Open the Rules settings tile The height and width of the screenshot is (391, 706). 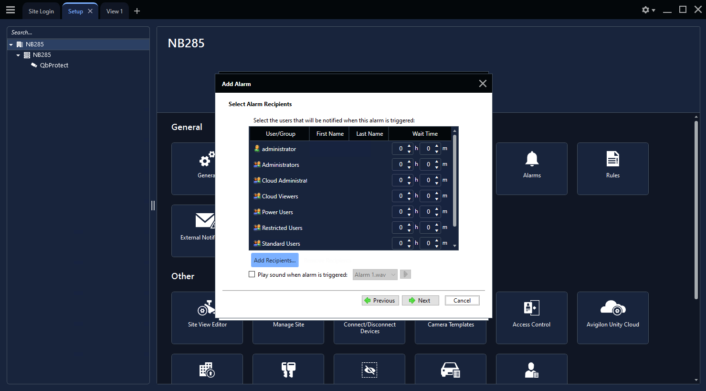612,168
